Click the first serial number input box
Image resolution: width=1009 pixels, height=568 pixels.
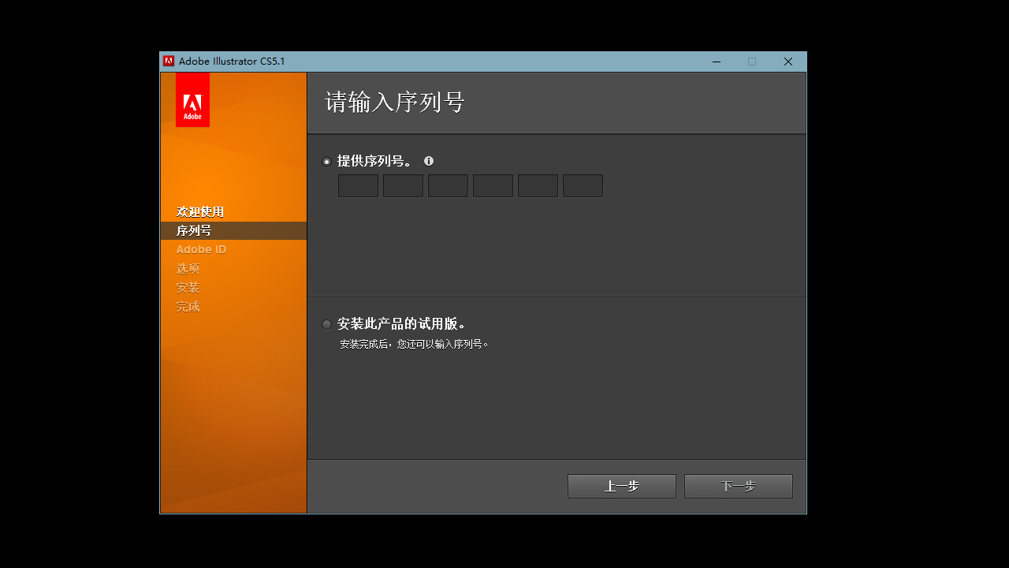(357, 185)
